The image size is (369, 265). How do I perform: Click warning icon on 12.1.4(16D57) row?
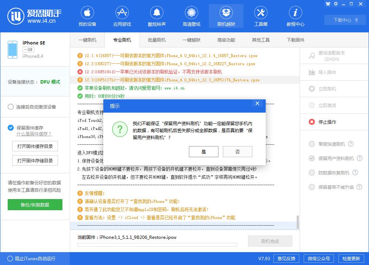80,56
